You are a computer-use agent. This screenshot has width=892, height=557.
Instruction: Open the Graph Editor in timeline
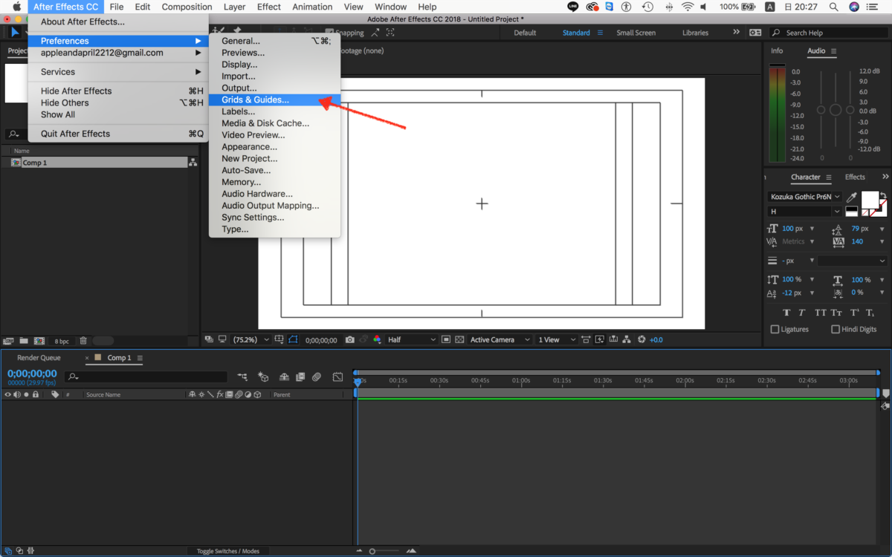(337, 377)
